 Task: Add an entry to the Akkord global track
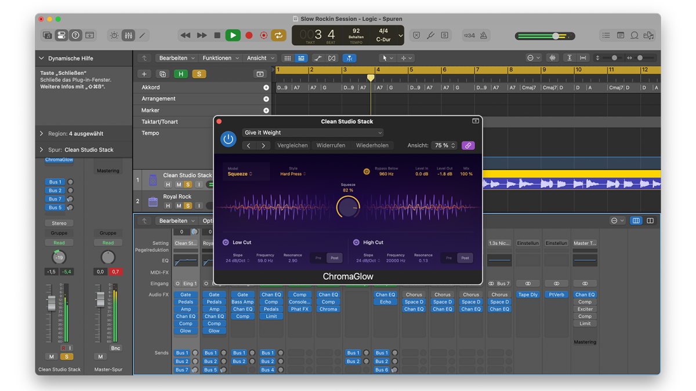click(x=266, y=87)
